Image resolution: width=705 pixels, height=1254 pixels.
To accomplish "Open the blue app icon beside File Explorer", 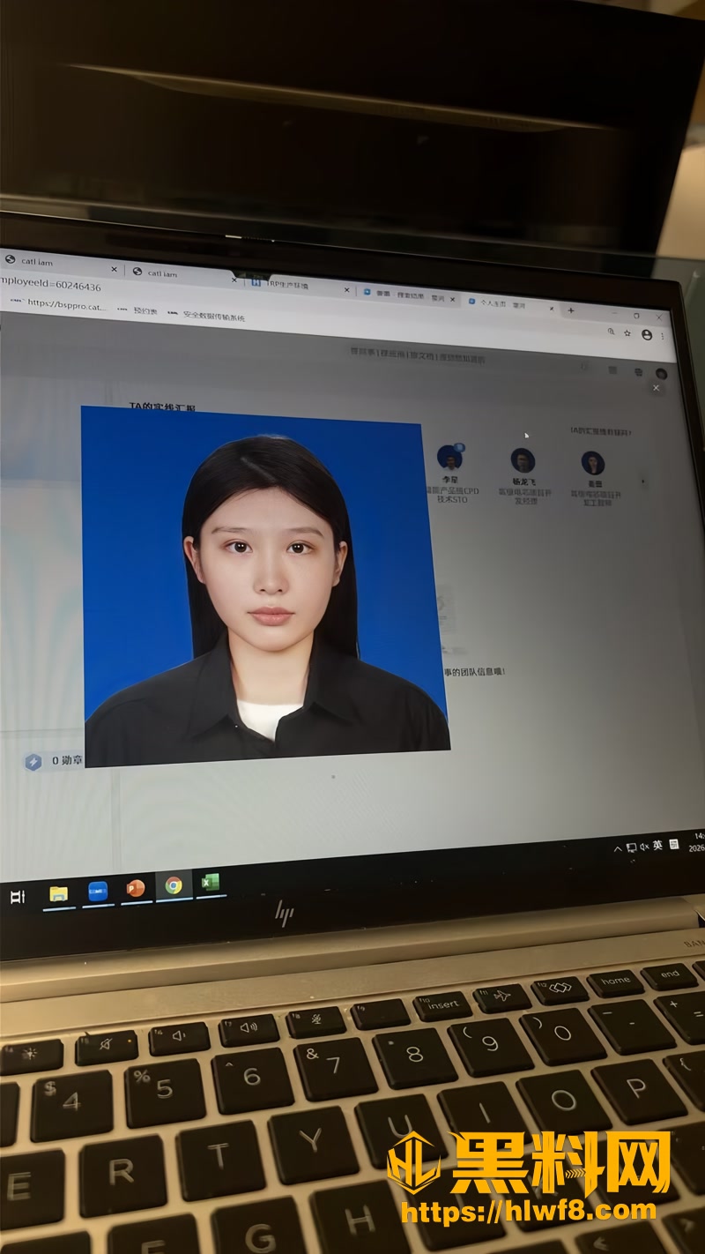I will pyautogui.click(x=98, y=891).
